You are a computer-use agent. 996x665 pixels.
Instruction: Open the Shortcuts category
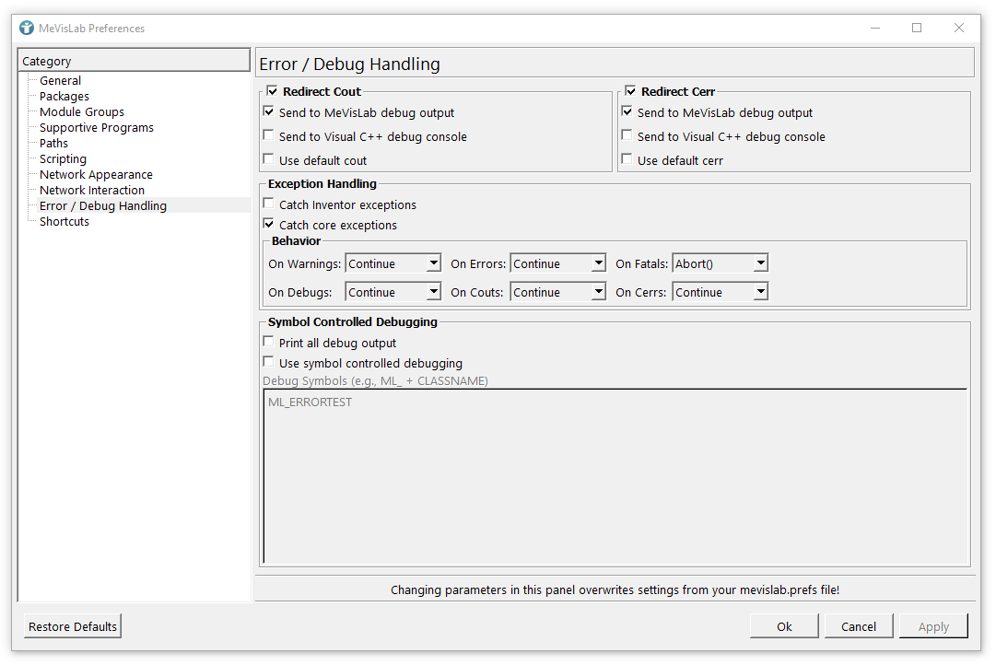(64, 222)
